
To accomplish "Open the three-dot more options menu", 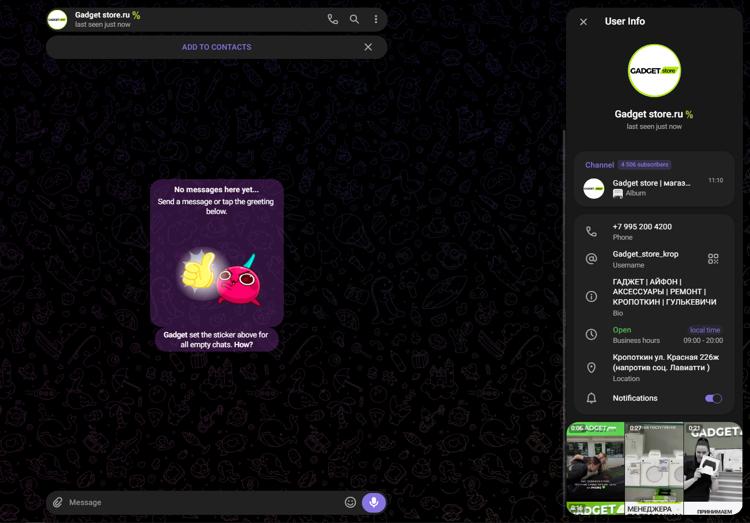I will coord(376,19).
